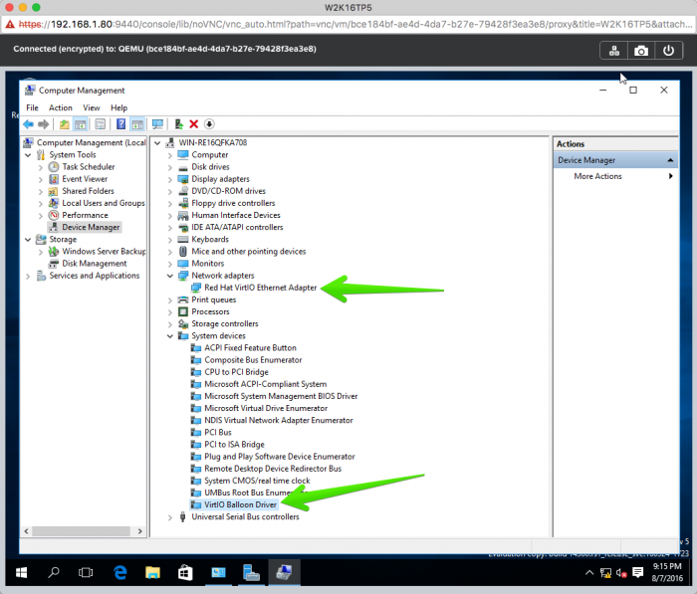Select System CMOS/real time clock

(x=257, y=482)
